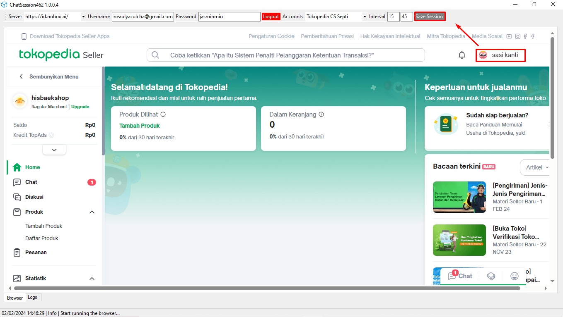Click the notification bell
This screenshot has width=563, height=317.
point(462,55)
